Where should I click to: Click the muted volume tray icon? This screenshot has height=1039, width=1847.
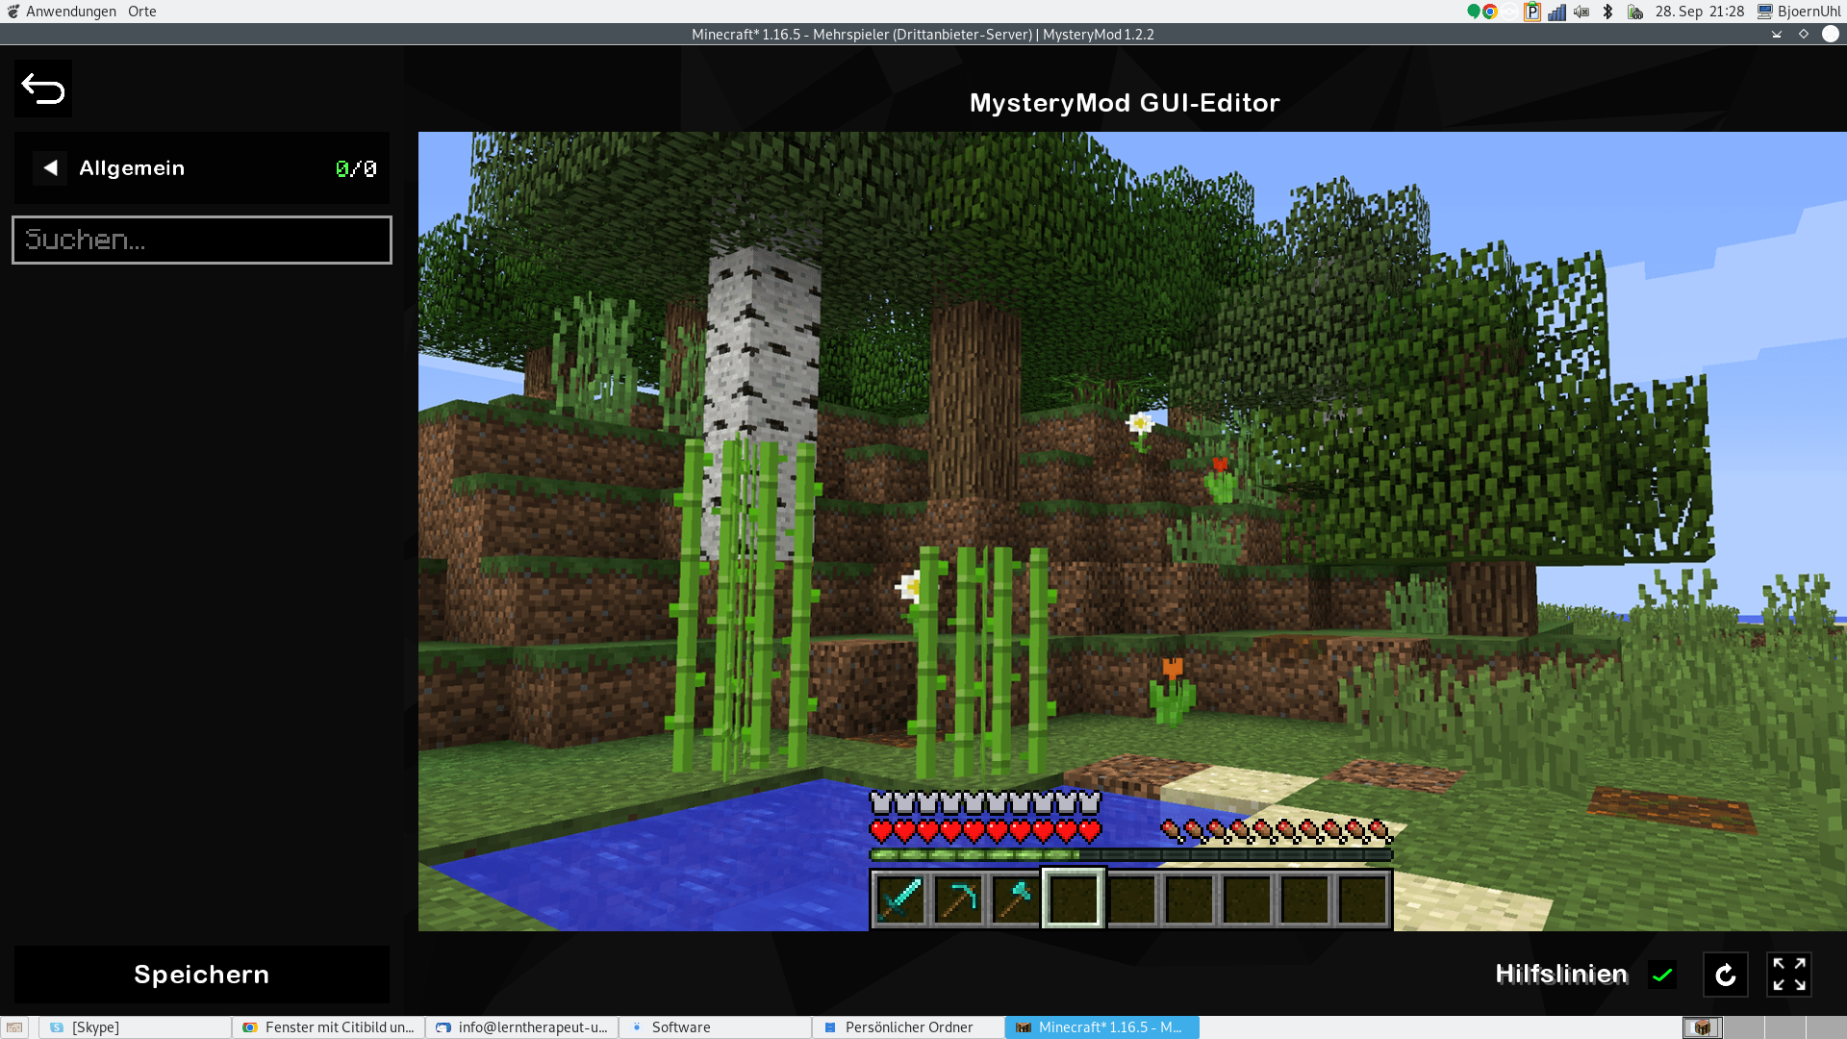(1582, 12)
